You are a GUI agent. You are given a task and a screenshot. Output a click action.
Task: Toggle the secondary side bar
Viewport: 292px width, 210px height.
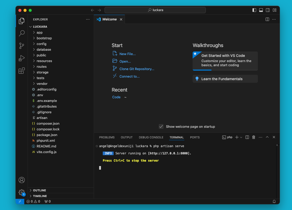pos(268,10)
